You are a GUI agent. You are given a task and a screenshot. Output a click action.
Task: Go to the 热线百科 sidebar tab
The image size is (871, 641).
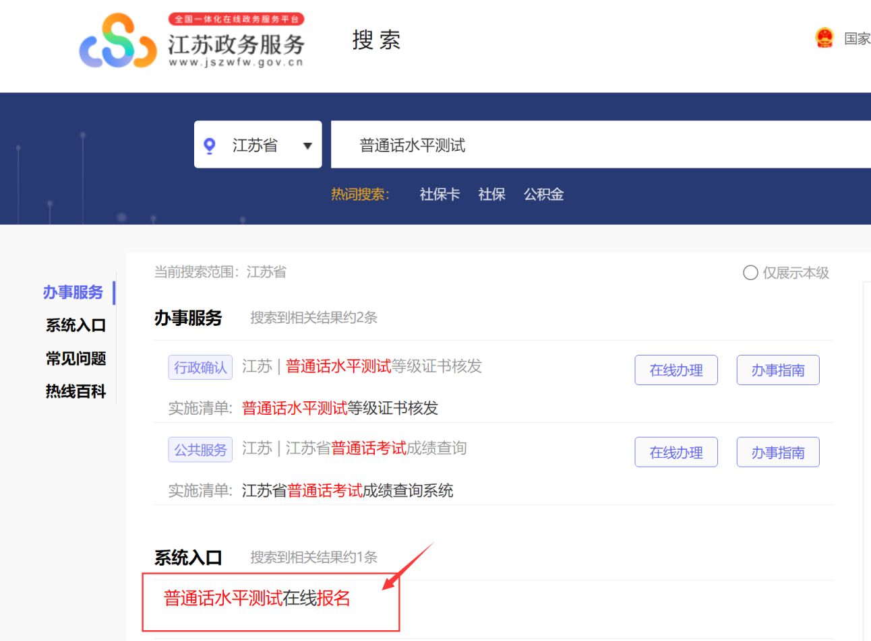point(76,391)
